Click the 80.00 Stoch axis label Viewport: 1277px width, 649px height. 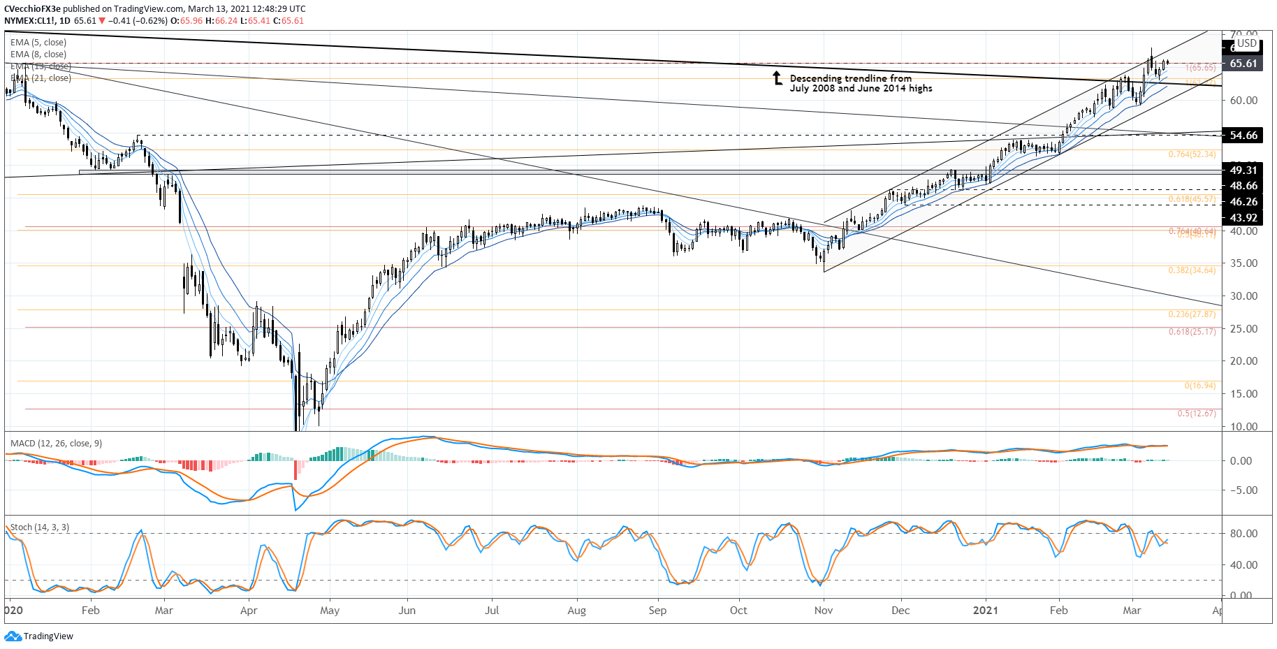(x=1243, y=534)
